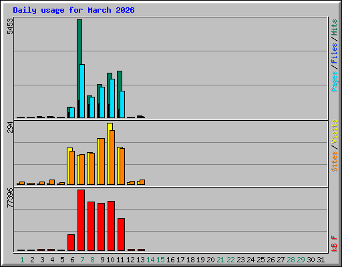342x267 pixels.
Task: Click the green "Hits" legend word
Action: pos(335,27)
